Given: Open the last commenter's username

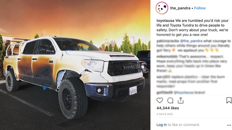Looking at the screenshot, I should 164,92.
